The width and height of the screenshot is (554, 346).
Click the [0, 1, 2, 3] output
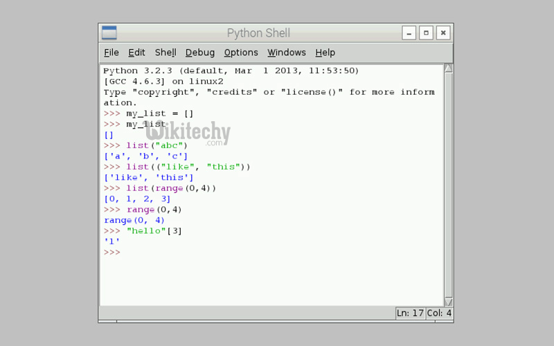(x=137, y=199)
